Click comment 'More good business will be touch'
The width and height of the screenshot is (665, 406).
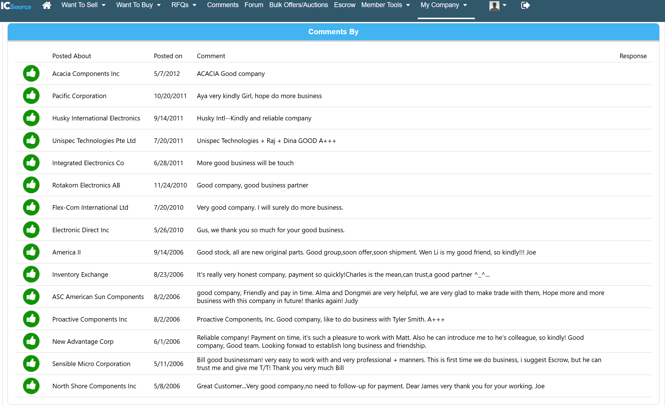(245, 163)
